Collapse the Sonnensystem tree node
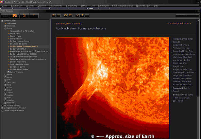 (x=2, y=21)
